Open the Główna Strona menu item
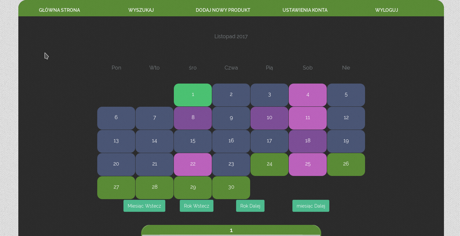Screen dimensions: 460x236 coord(59,10)
